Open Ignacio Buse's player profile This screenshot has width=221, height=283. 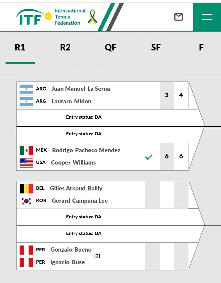(68, 262)
